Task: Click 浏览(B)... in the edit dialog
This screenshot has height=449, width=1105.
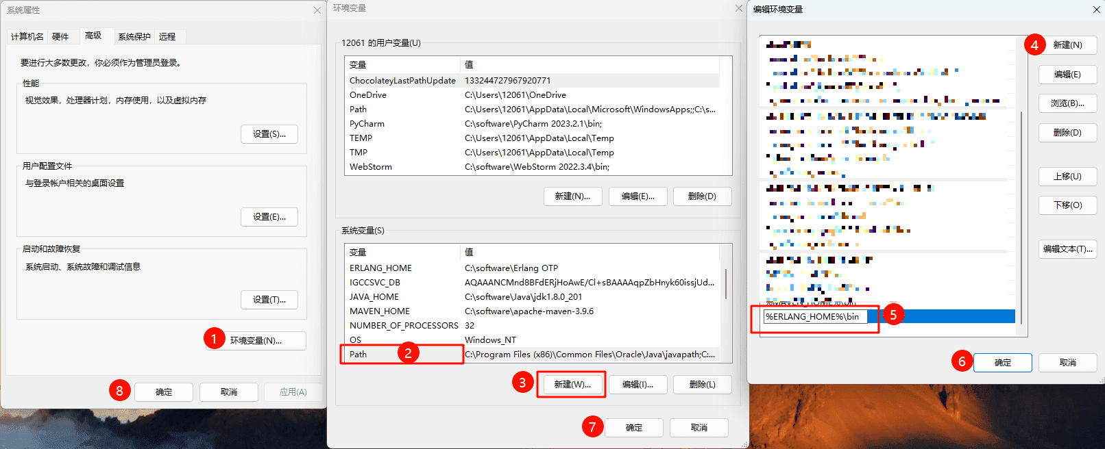Action: point(1067,103)
